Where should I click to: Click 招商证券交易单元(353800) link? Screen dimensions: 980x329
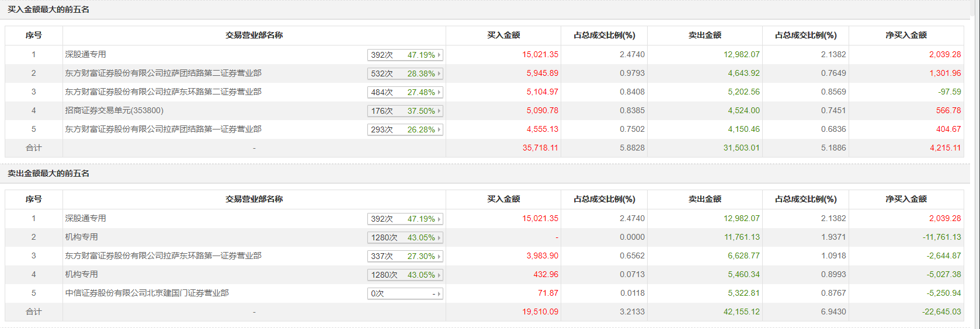click(114, 110)
